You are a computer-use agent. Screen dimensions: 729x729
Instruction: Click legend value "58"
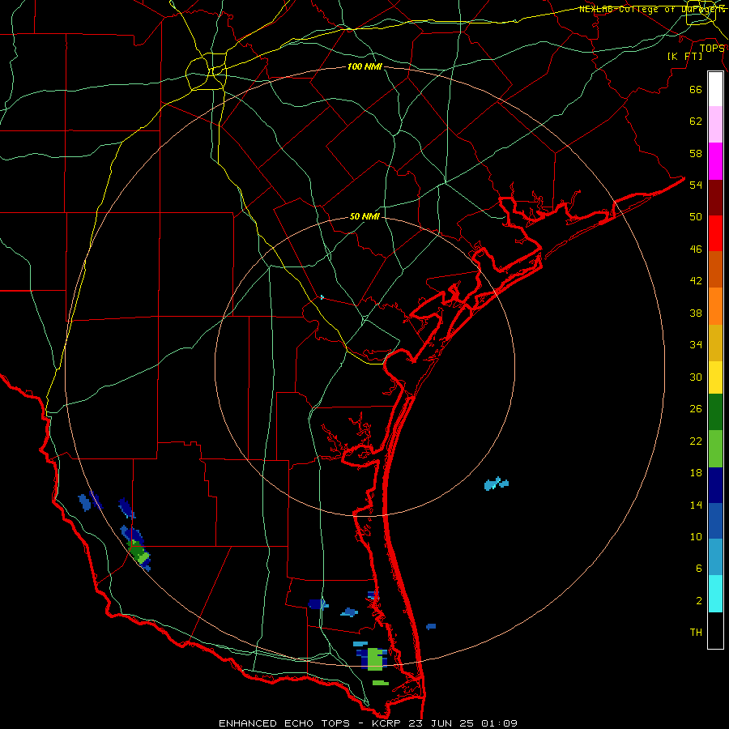click(696, 153)
